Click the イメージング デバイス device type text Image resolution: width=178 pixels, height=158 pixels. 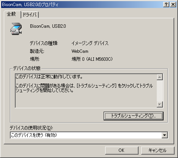click(90, 43)
